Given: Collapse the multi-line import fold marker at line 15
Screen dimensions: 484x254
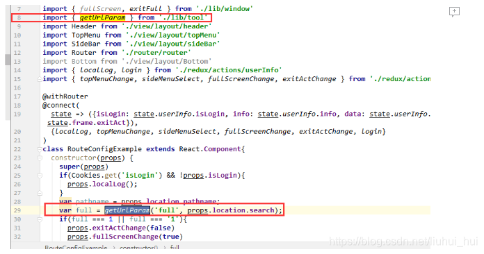Looking at the screenshot, I should (40, 79).
